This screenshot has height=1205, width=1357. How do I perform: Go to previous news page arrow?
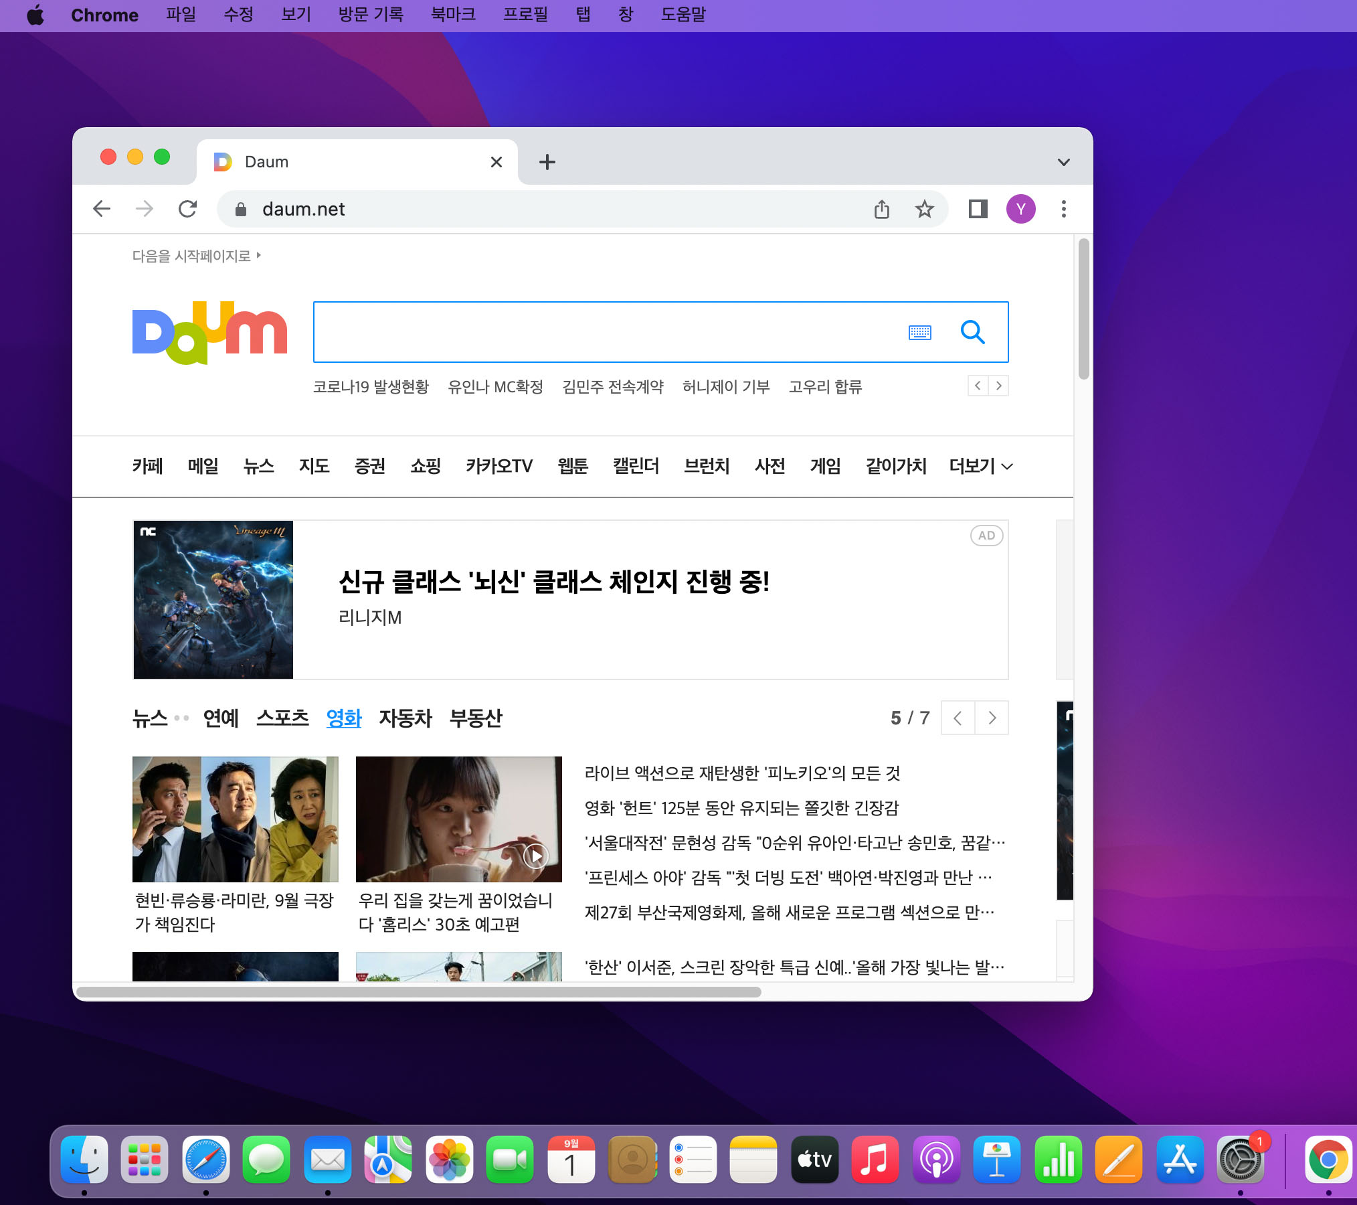[x=958, y=718]
